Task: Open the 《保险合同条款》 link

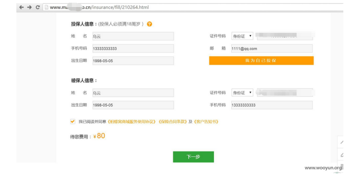Action: tap(173, 122)
